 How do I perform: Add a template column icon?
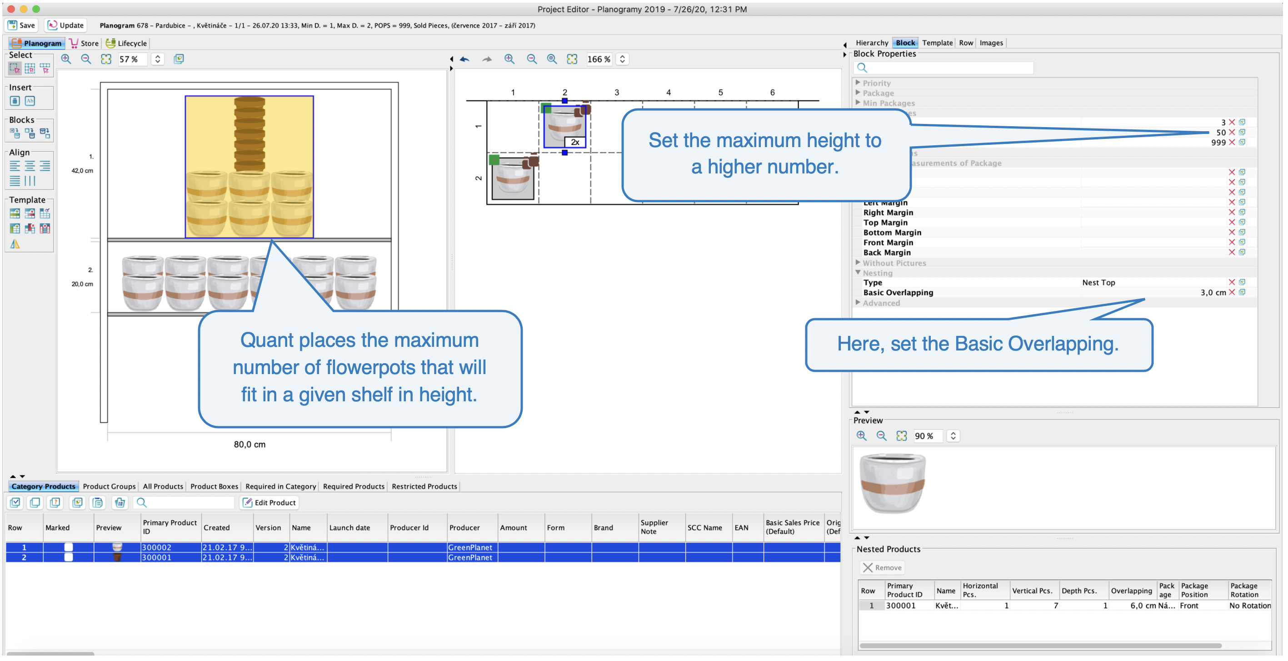pos(15,229)
